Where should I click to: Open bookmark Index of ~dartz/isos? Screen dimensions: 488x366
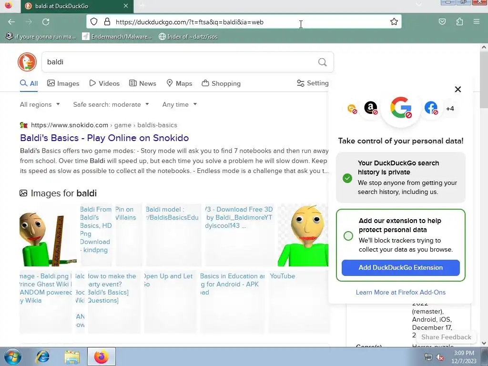pos(188,36)
